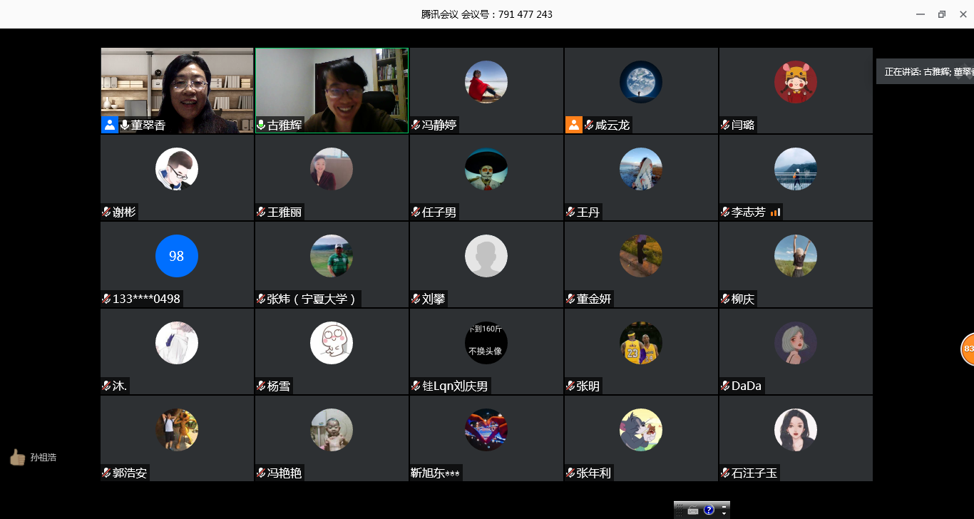Open the soft keyboard from the IME bar
This screenshot has width=974, height=519.
693,510
